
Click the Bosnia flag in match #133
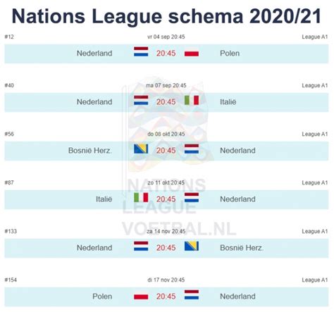tap(192, 246)
